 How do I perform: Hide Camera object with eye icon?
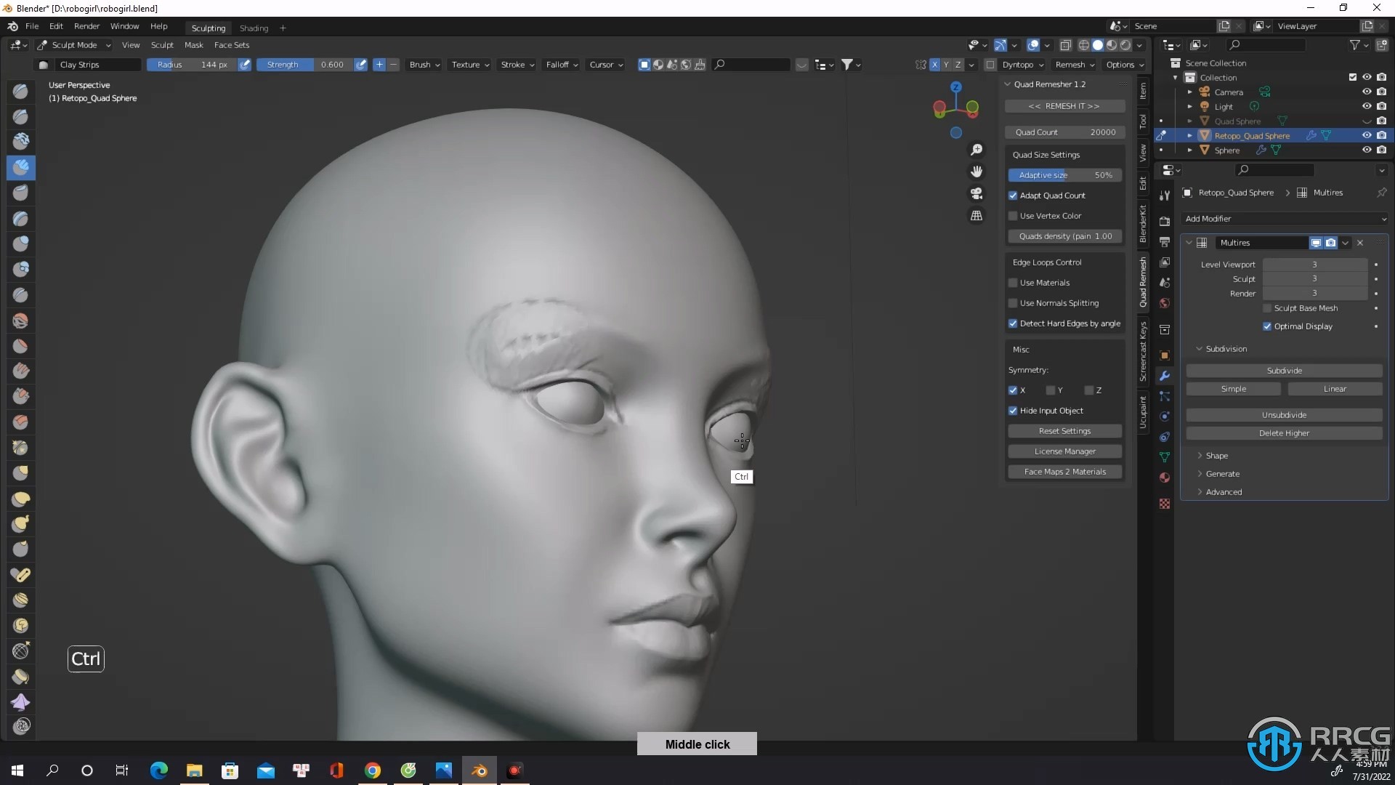(1367, 92)
